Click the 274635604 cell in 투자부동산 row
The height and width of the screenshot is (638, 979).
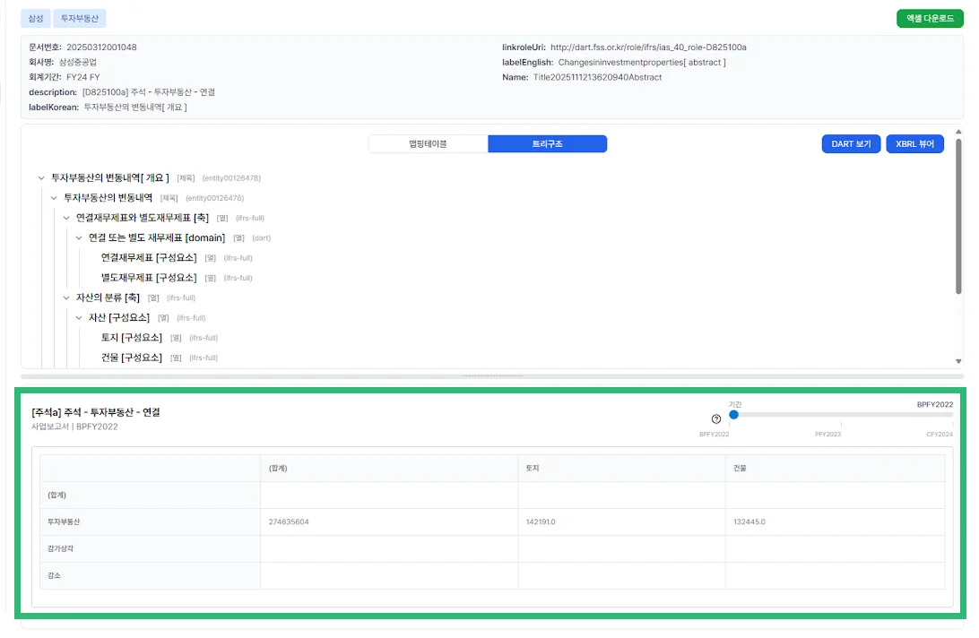289,522
